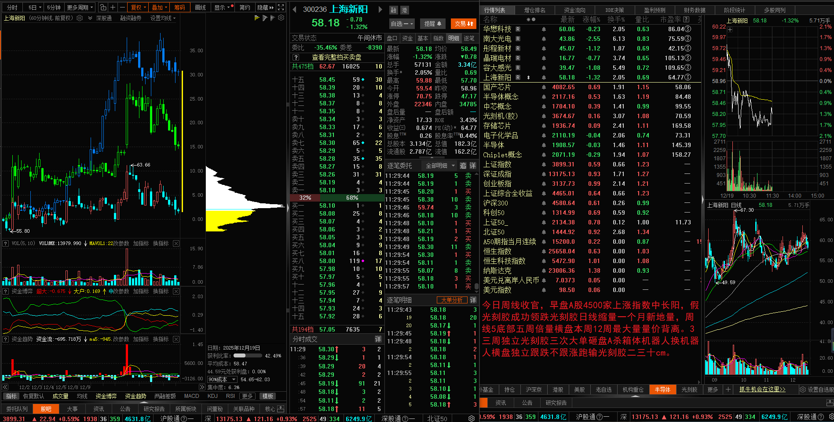Viewport: 834px width, 422px height.
Task: Click the 融 margin badge beside stock name
Action: pyautogui.click(x=394, y=10)
